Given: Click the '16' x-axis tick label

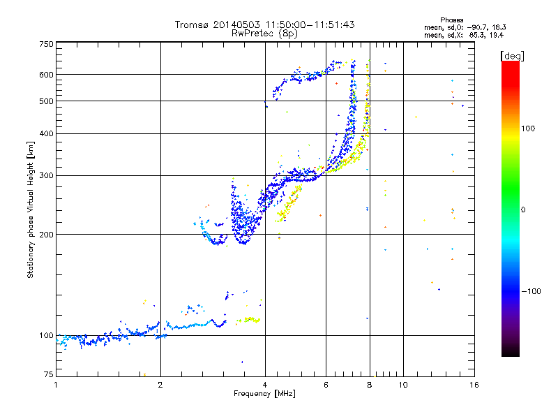Looking at the screenshot, I should click(x=474, y=385).
